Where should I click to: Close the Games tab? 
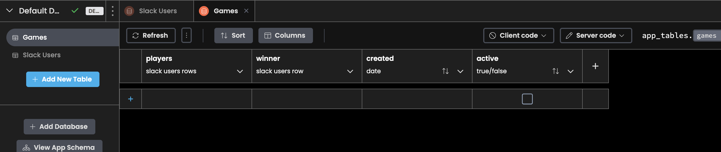coord(246,11)
